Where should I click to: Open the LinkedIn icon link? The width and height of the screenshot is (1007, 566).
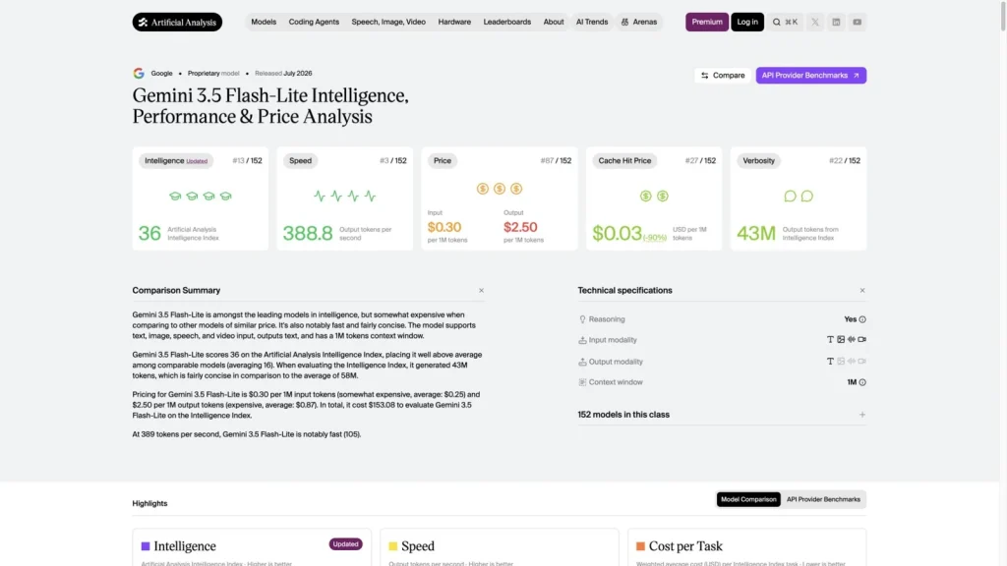point(836,22)
